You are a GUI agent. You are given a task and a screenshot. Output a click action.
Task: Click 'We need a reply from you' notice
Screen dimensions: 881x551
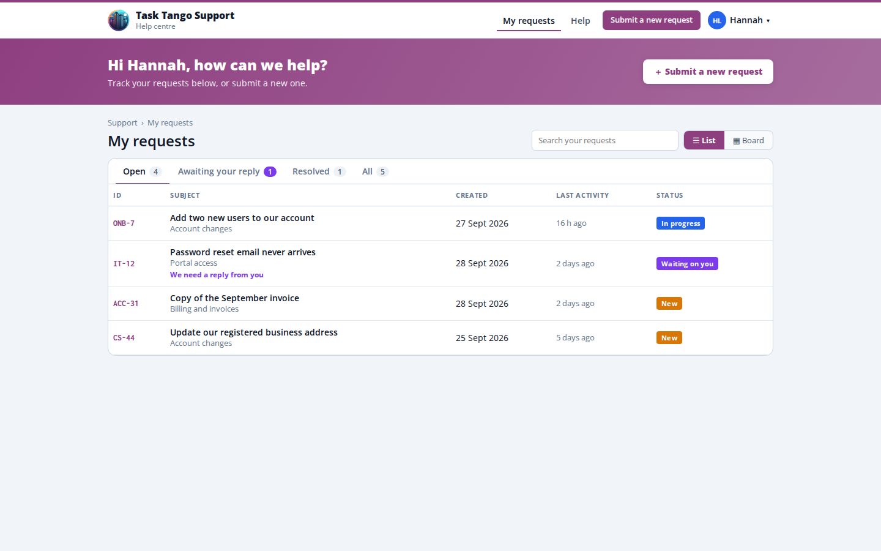click(x=217, y=275)
